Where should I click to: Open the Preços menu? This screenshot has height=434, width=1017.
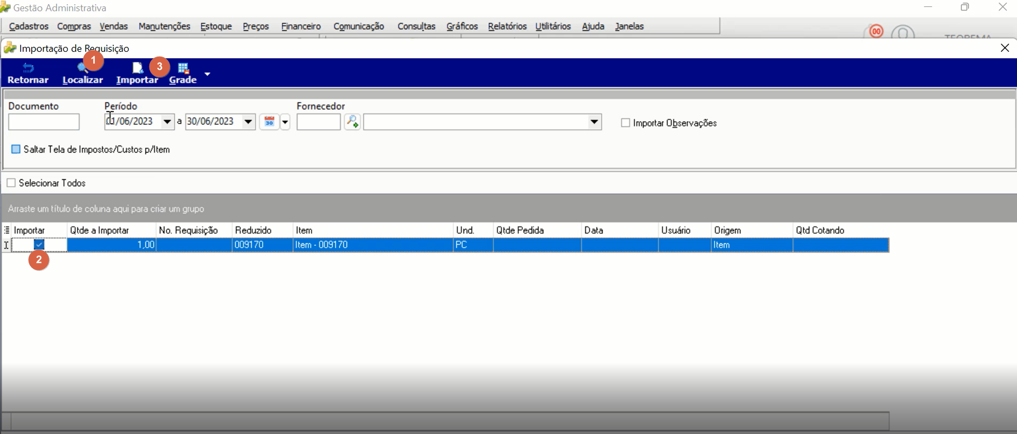coord(256,26)
